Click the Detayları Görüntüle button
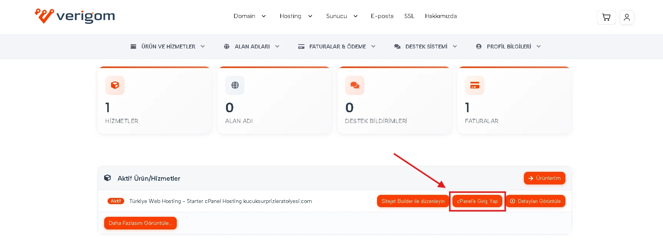Image resolution: width=663 pixels, height=241 pixels. coord(535,201)
